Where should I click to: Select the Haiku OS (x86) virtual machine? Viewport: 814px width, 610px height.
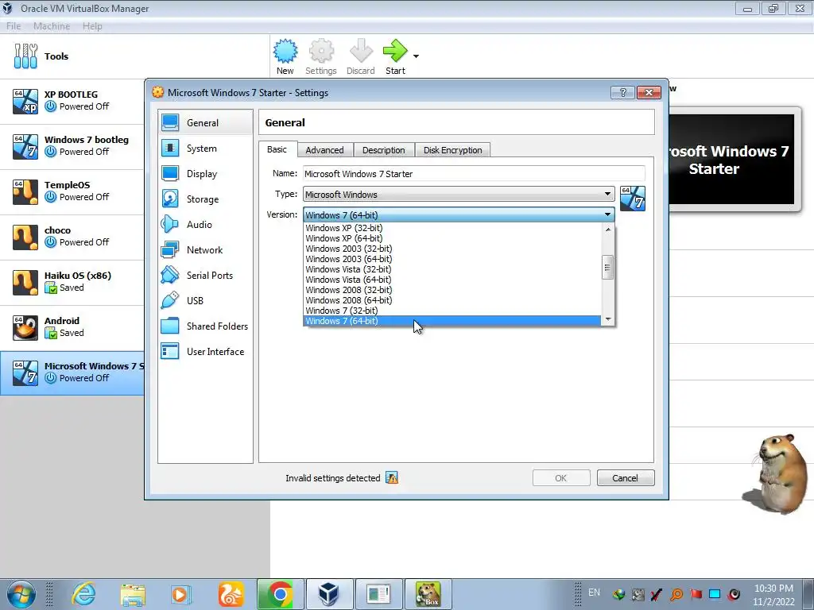click(x=72, y=282)
